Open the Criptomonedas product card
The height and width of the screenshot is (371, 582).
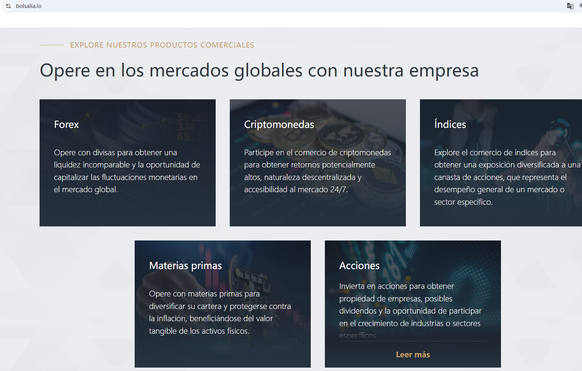[x=318, y=163]
